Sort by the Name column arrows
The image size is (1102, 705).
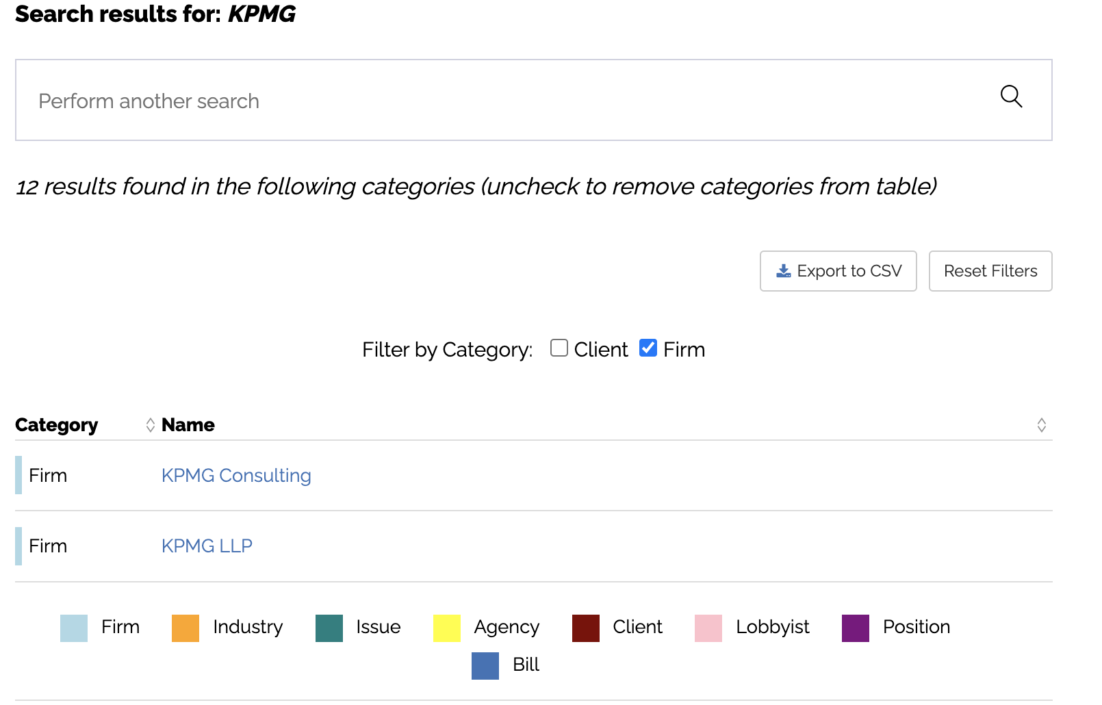(1041, 425)
